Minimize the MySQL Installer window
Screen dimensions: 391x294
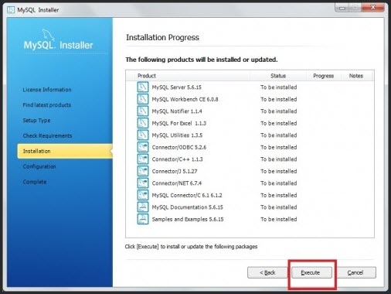342,8
